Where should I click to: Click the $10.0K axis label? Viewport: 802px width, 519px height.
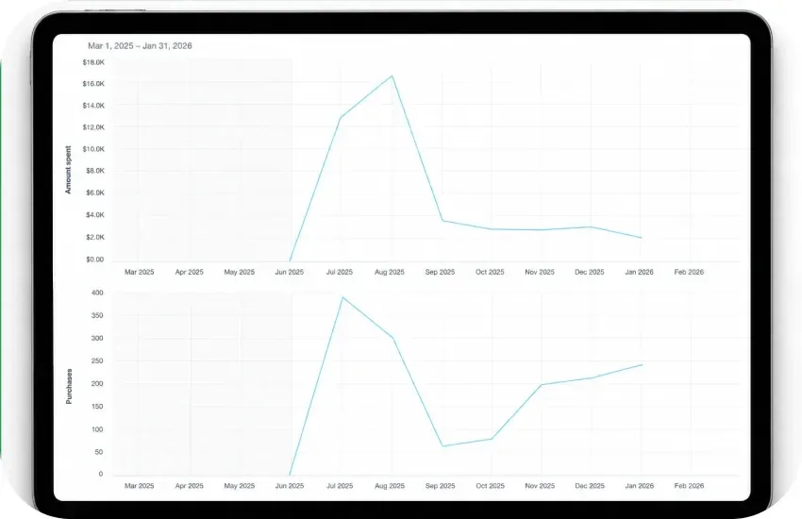tap(93, 149)
